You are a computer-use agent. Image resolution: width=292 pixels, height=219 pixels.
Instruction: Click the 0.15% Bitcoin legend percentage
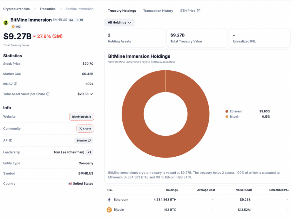[266, 116]
